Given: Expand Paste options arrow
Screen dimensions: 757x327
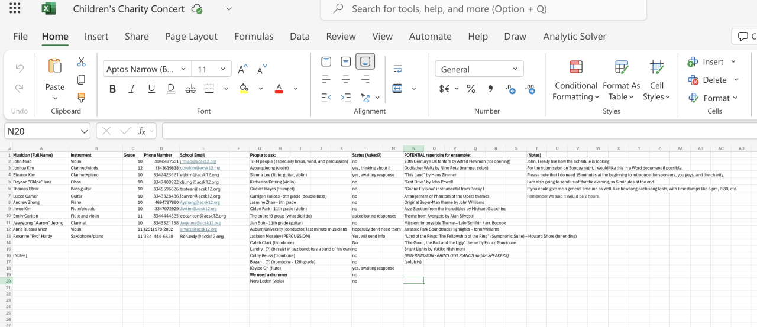Looking at the screenshot, I should 55,98.
